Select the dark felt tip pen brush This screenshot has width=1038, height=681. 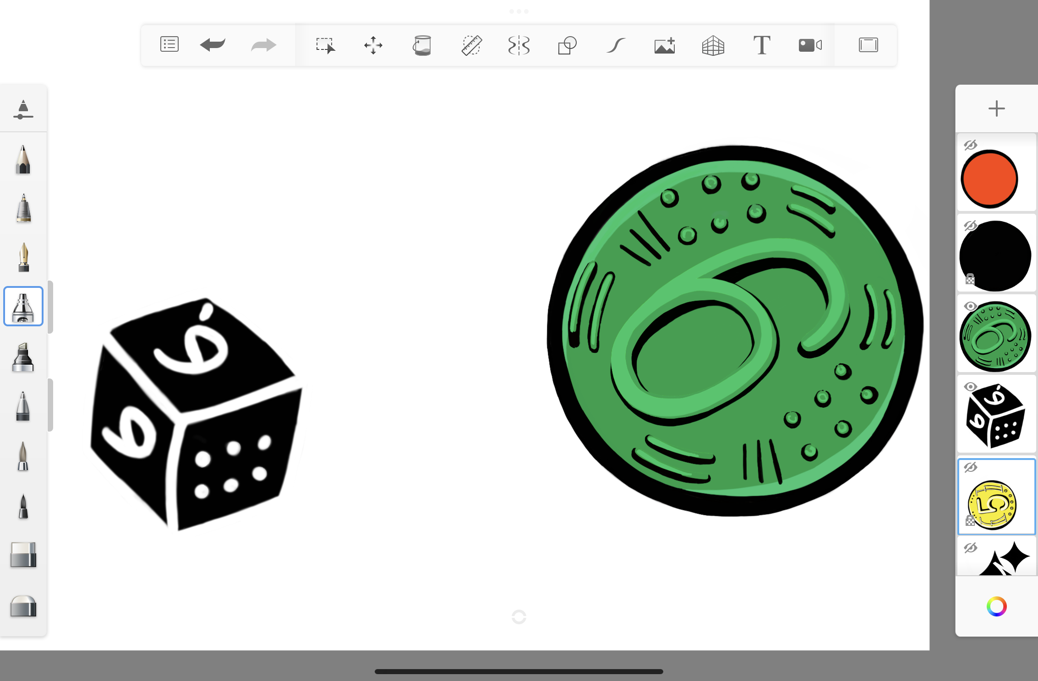[x=23, y=506]
